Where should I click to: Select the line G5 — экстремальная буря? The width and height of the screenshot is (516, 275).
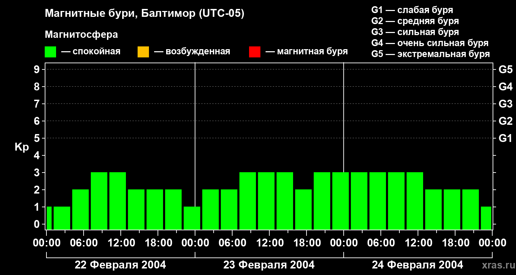[431, 54]
